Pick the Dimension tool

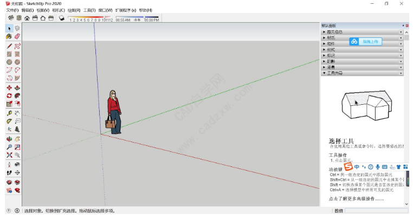(17, 113)
